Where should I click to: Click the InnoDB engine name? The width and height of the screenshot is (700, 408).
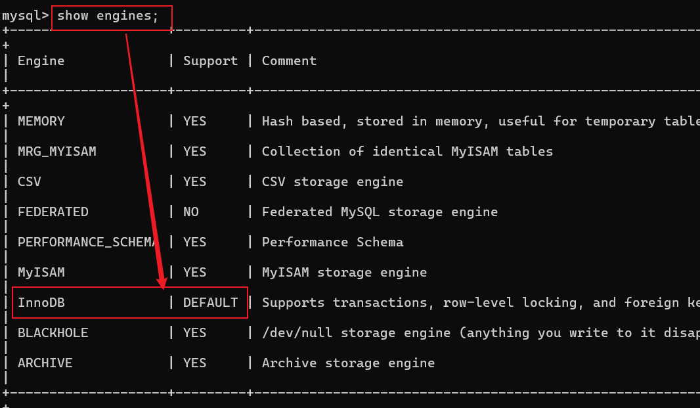(41, 302)
